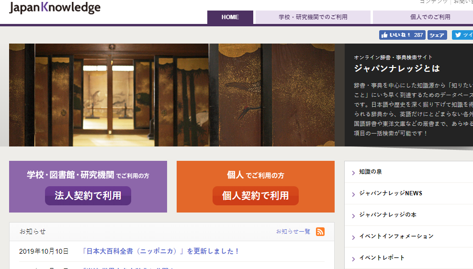Click the temple interior banner image

pos(177,95)
